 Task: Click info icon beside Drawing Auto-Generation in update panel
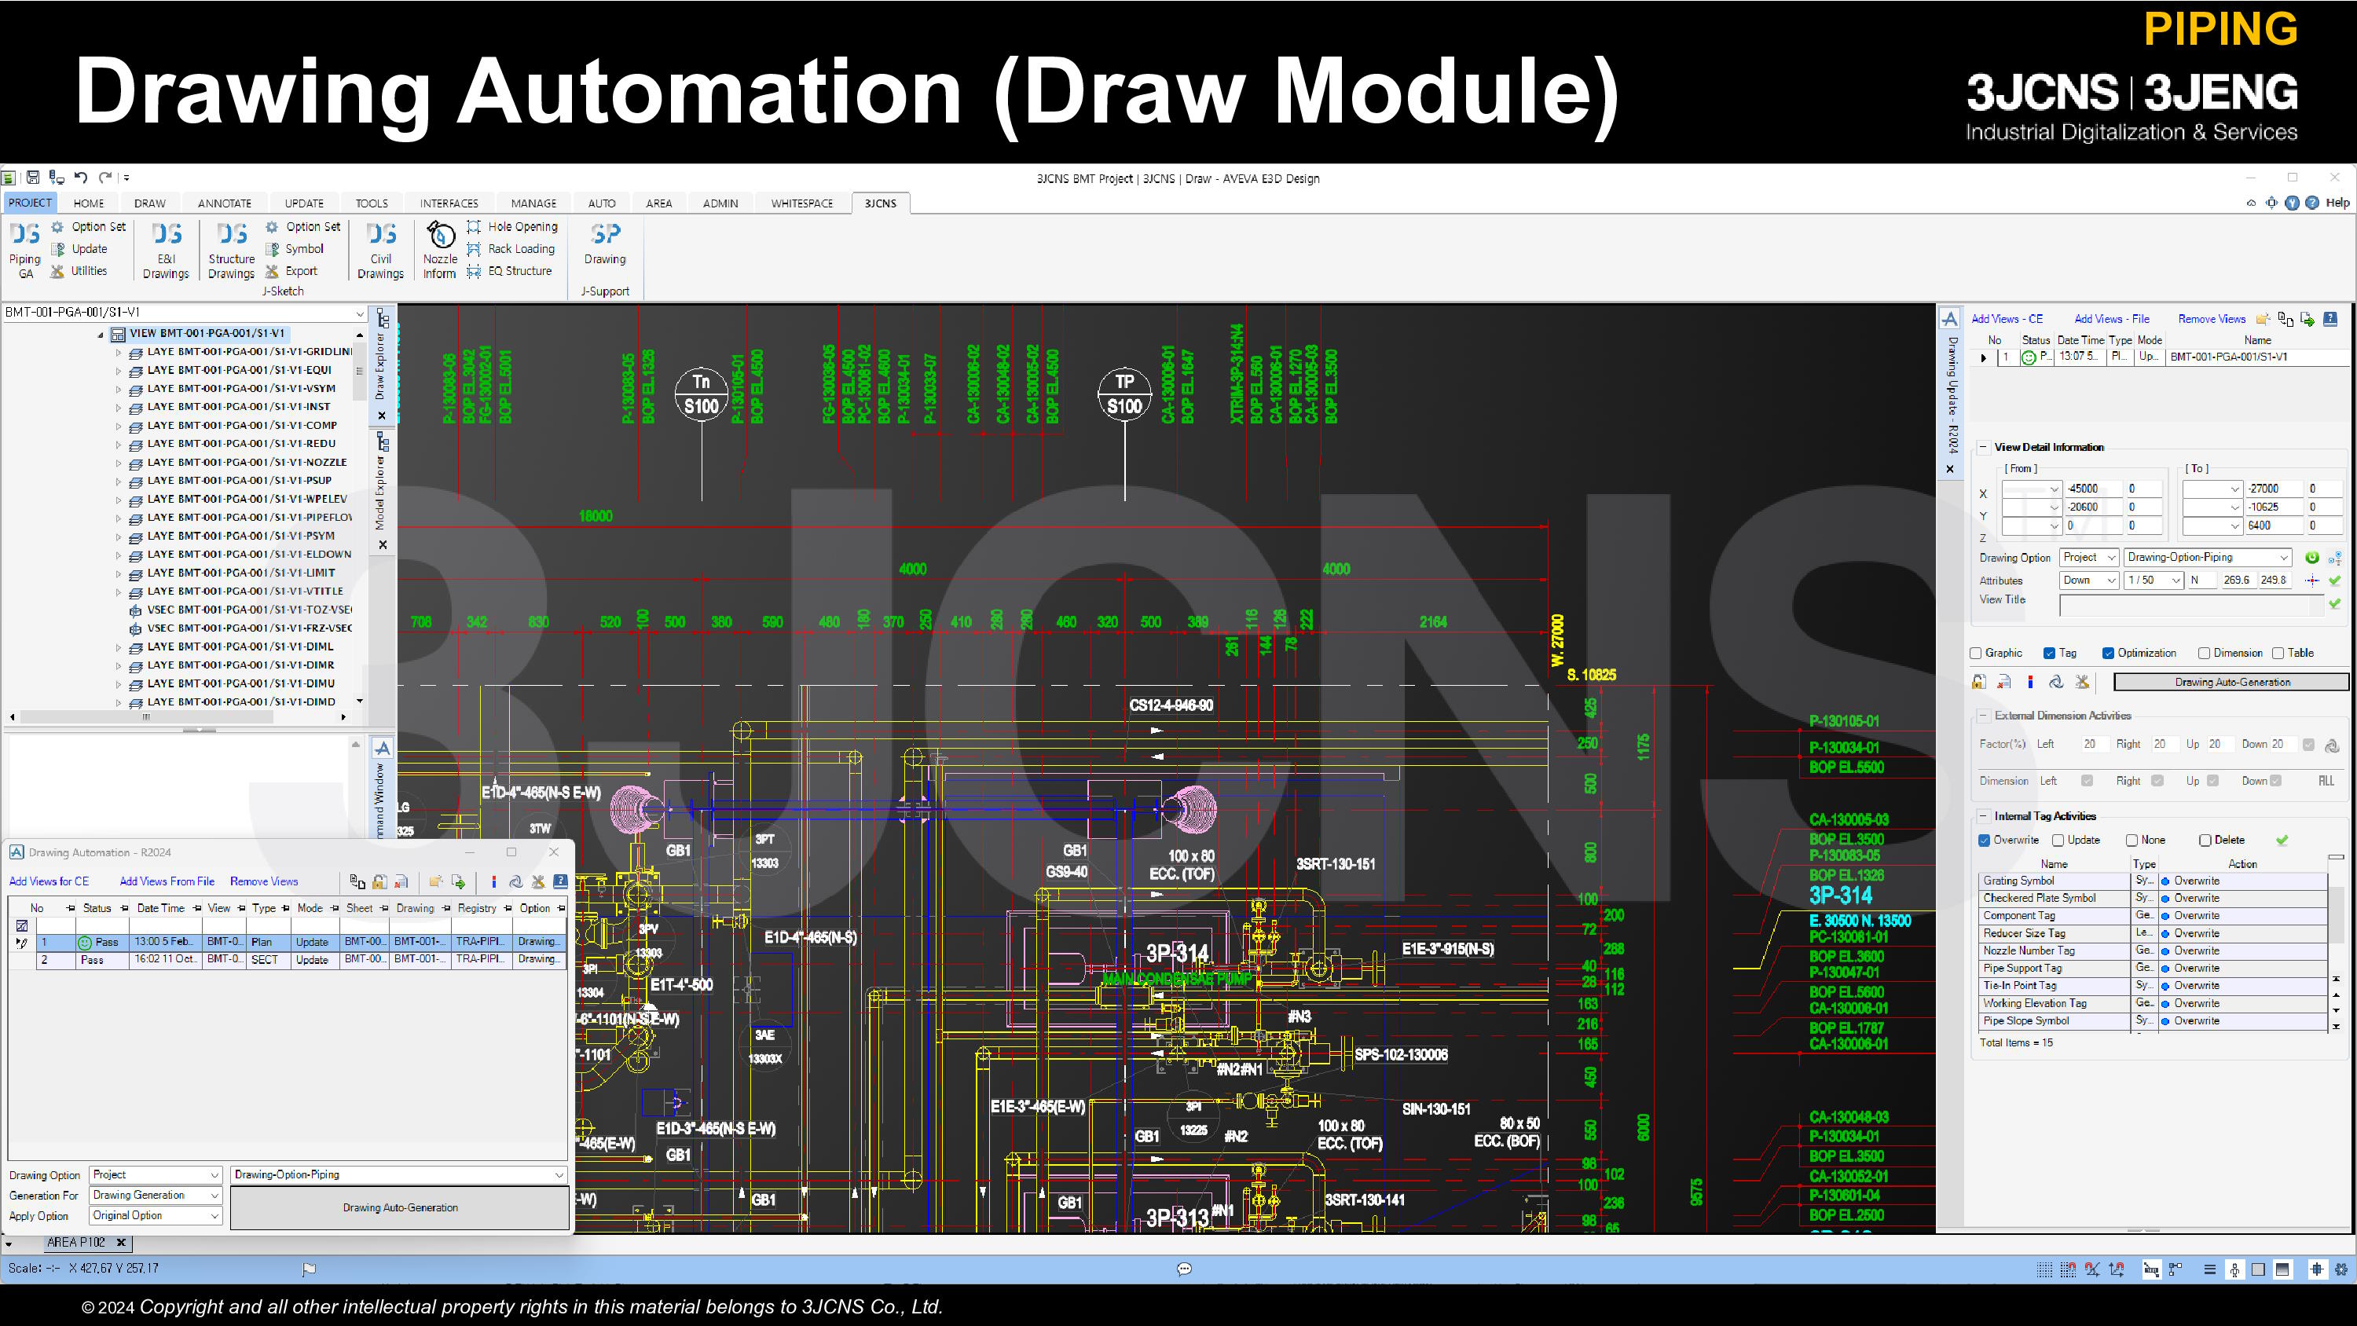pos(2030,682)
